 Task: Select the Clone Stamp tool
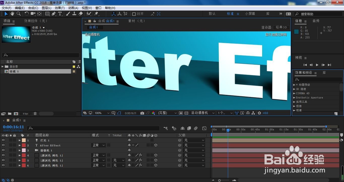pos(74,14)
